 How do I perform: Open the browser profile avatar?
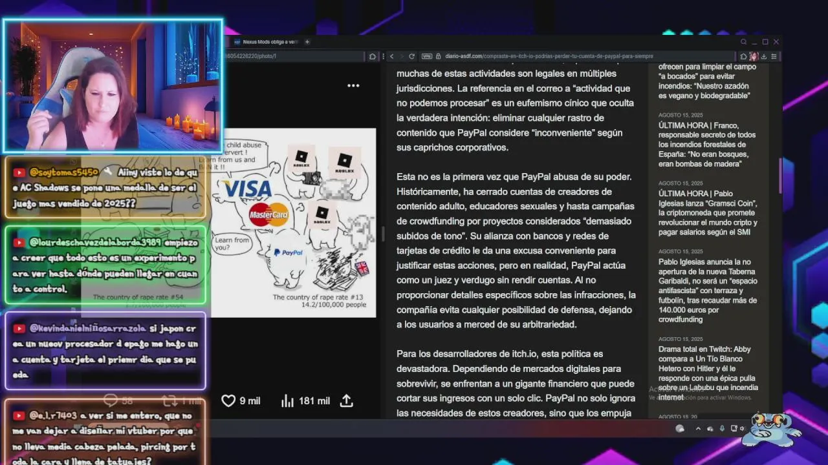point(754,56)
